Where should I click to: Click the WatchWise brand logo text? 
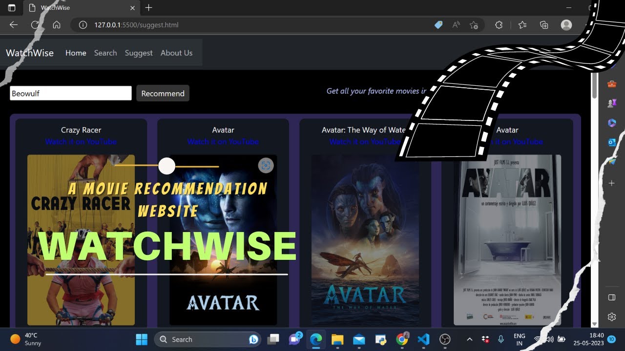[30, 53]
